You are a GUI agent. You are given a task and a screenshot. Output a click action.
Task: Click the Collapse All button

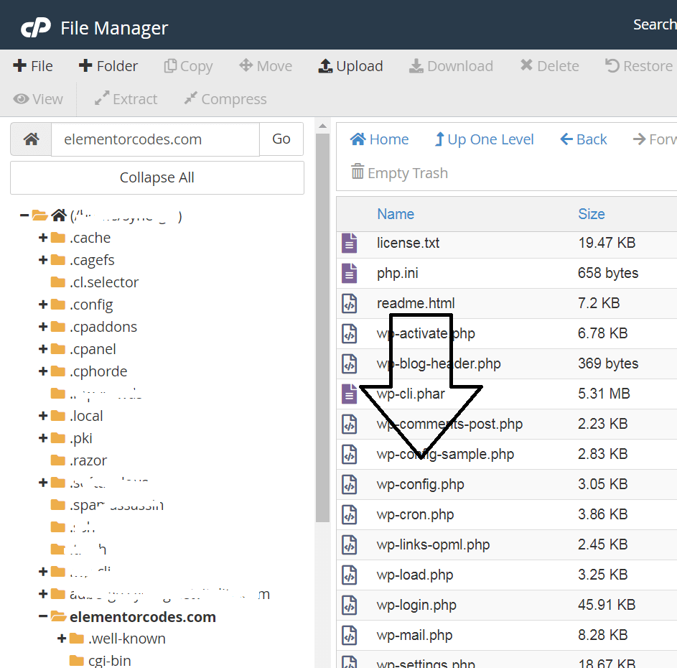(x=157, y=177)
